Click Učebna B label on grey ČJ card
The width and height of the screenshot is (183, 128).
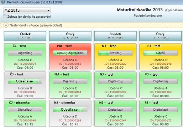tap(25, 88)
